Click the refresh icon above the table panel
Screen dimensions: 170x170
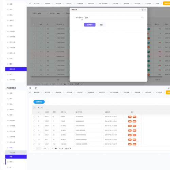click(x=36, y=88)
